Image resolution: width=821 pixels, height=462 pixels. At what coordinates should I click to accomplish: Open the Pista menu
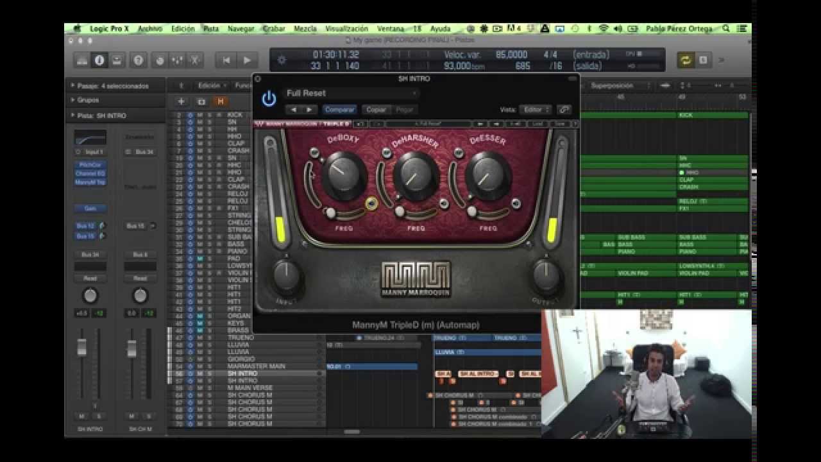point(211,28)
